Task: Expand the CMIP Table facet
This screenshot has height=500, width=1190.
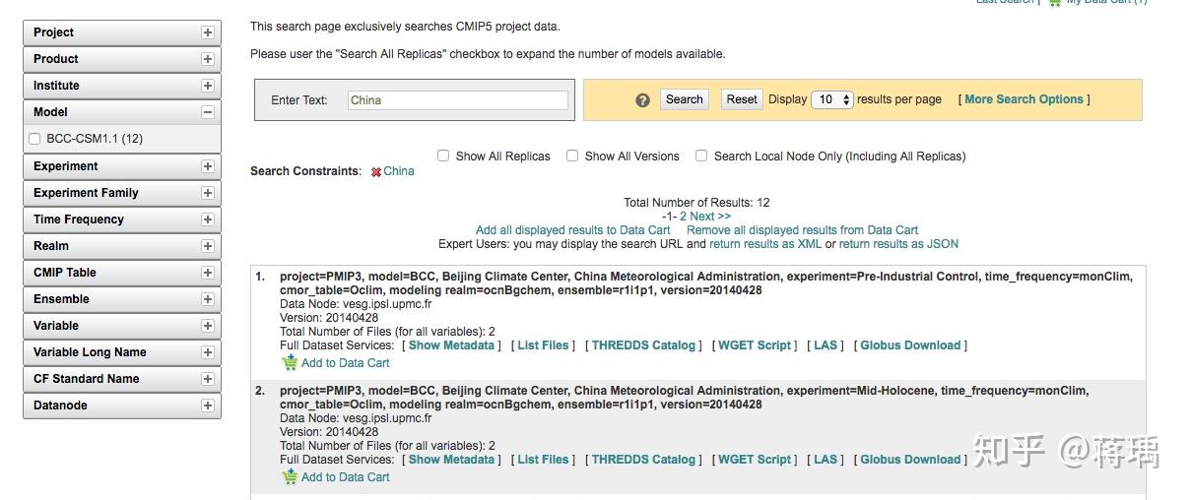Action: pos(208,273)
